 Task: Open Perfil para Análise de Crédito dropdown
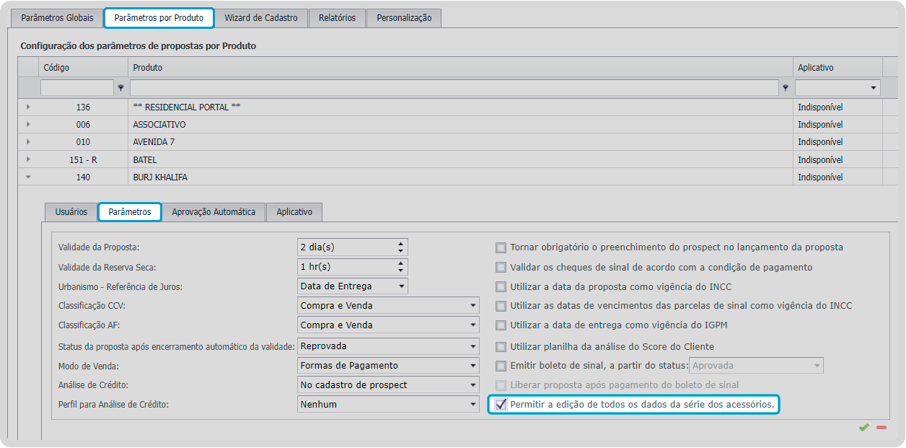472,405
